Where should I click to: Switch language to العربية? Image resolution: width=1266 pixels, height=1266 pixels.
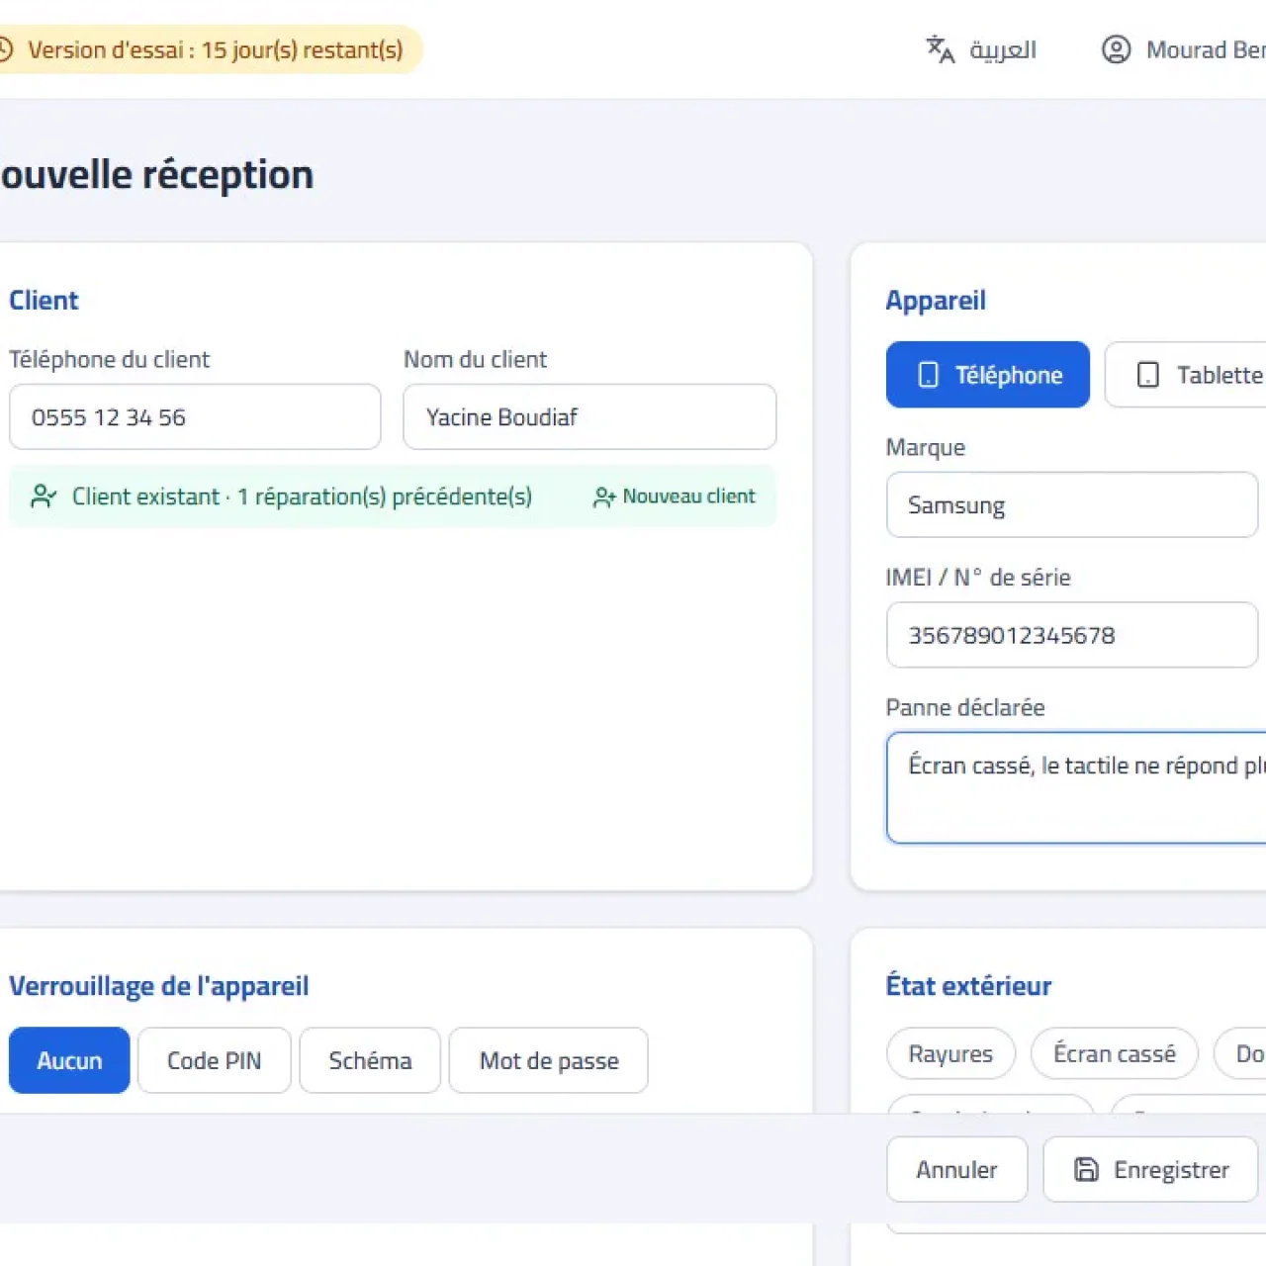point(981,49)
